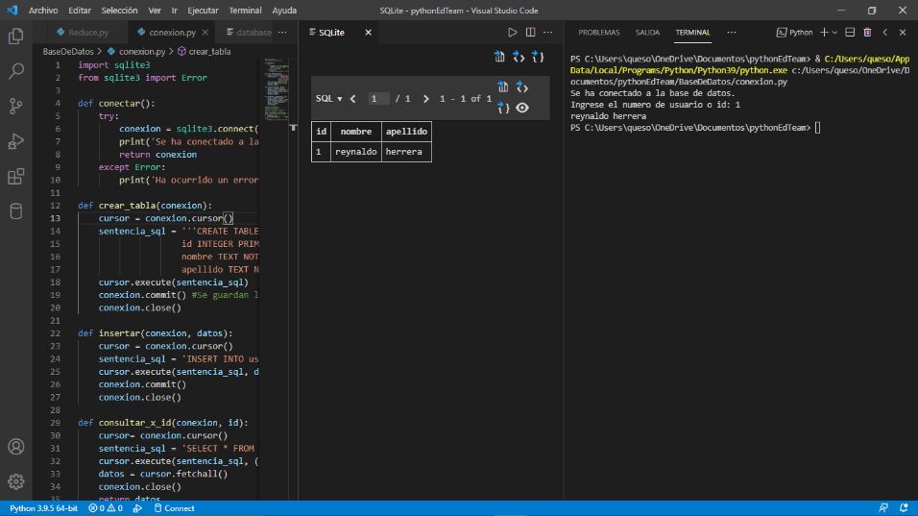Switch to the PROBLEMAS panel tab
The height and width of the screenshot is (516, 918).
point(599,33)
